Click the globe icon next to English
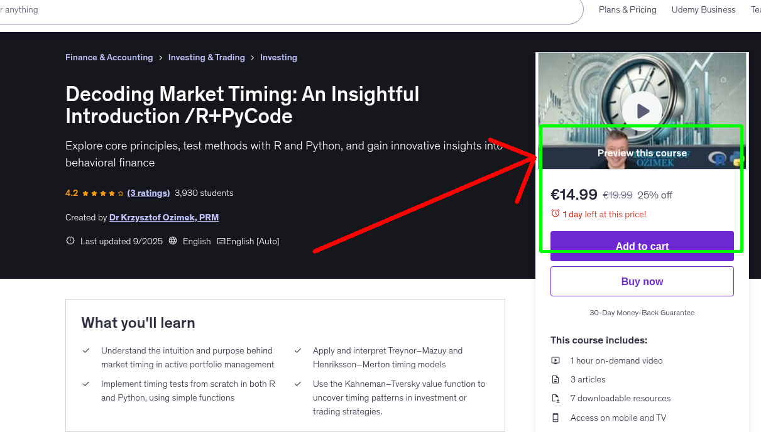Screen dimensions: 761x432 tap(172, 240)
